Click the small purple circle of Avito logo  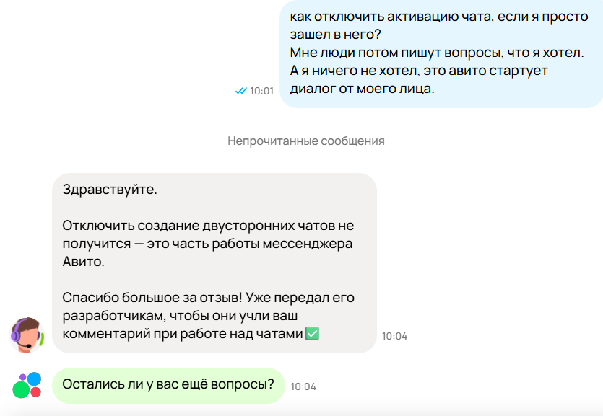tap(22, 377)
